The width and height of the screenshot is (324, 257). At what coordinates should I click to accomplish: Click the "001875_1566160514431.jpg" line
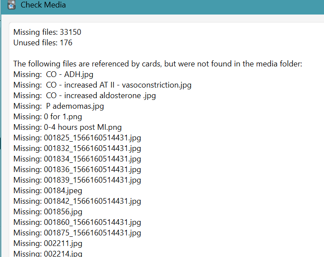[x=77, y=233]
